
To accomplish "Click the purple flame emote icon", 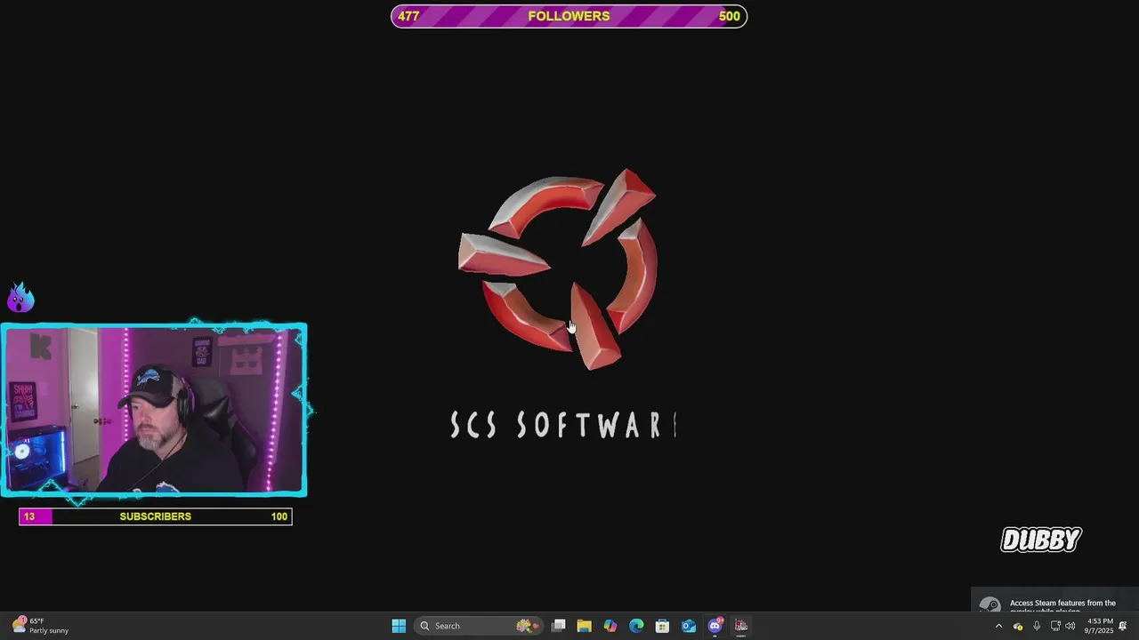I will click(x=20, y=298).
